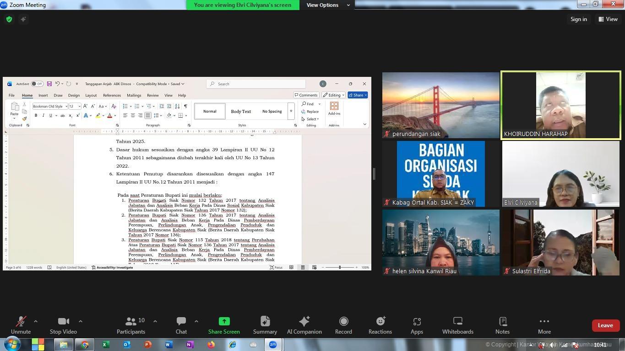Viewport: 625px width, 351px height.
Task: Switch to the Review tab in Word
Action: click(x=152, y=95)
